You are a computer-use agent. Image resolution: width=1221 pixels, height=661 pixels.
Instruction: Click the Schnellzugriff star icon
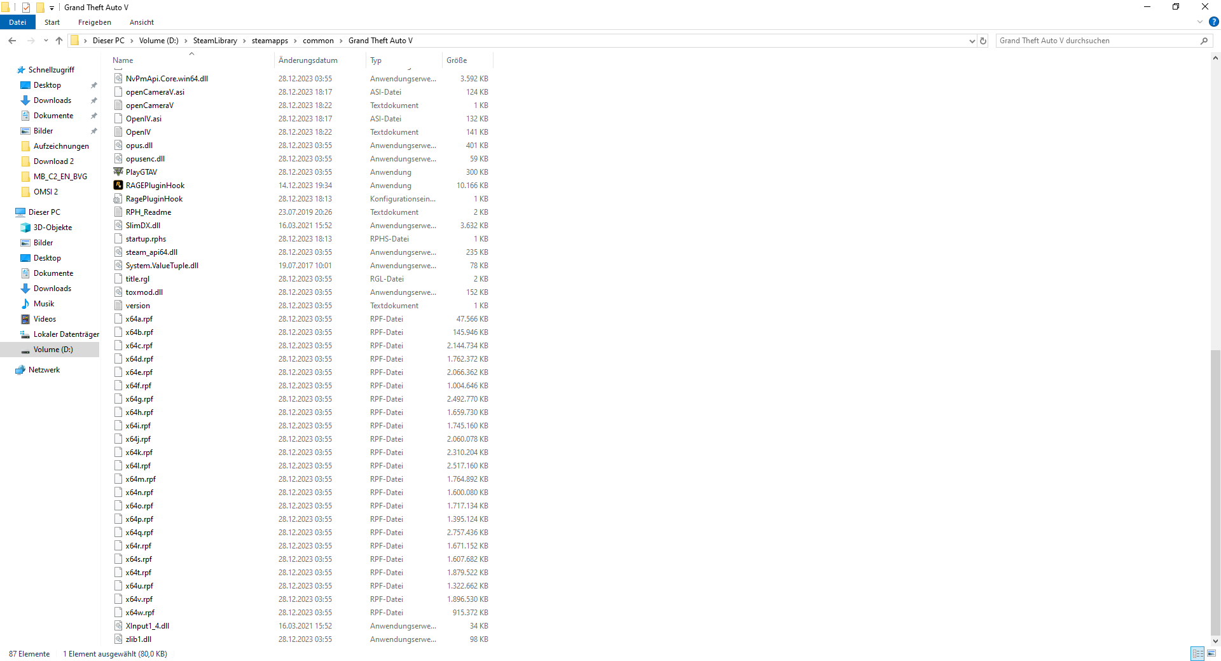(x=21, y=70)
